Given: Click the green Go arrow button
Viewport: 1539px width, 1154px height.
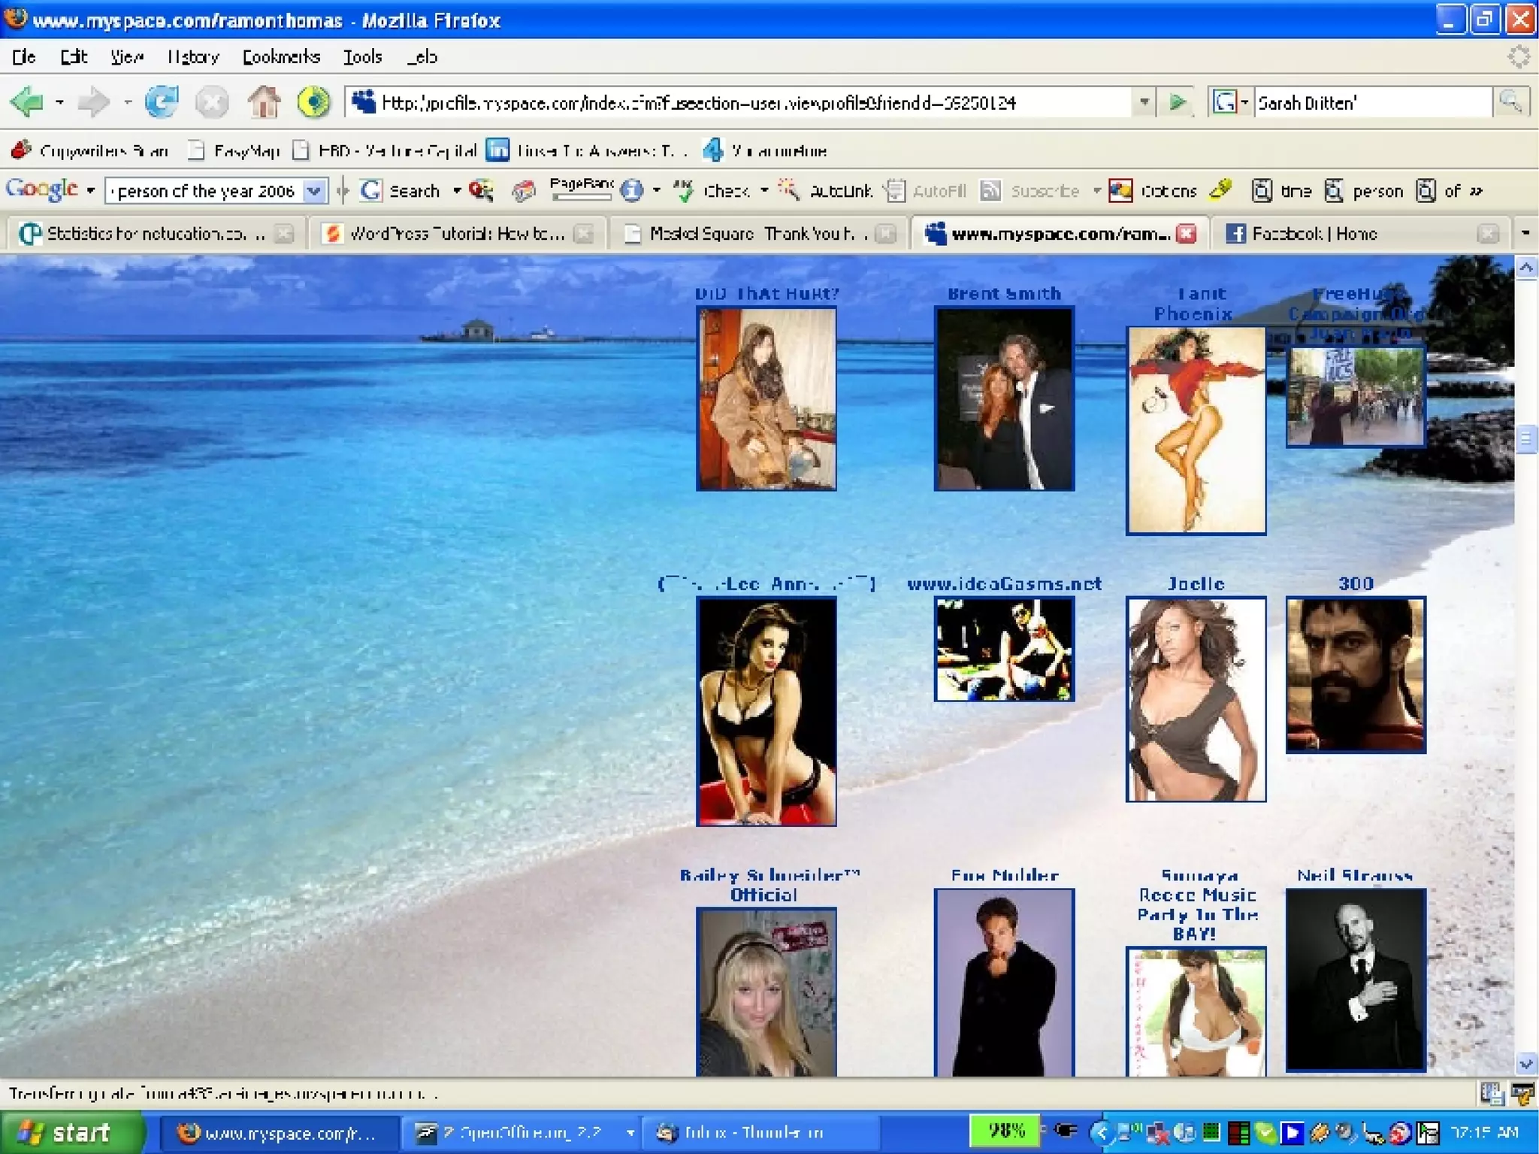Looking at the screenshot, I should (x=1178, y=102).
